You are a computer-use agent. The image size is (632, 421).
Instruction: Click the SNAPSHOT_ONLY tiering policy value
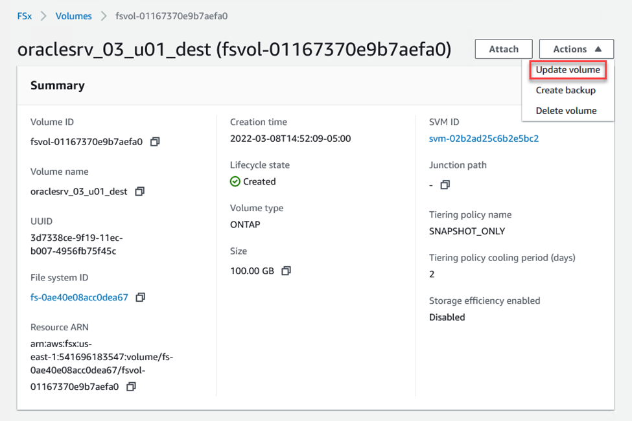tap(467, 231)
